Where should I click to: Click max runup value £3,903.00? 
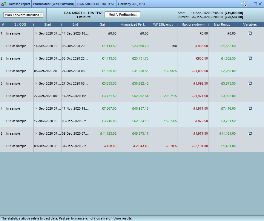[x=228, y=96]
